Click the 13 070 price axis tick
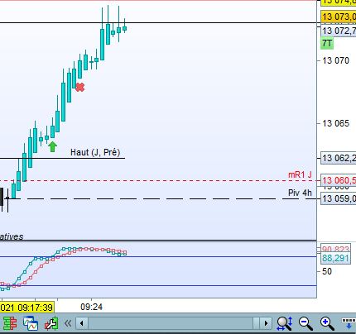The height and width of the screenshot is (334, 356). 336,60
